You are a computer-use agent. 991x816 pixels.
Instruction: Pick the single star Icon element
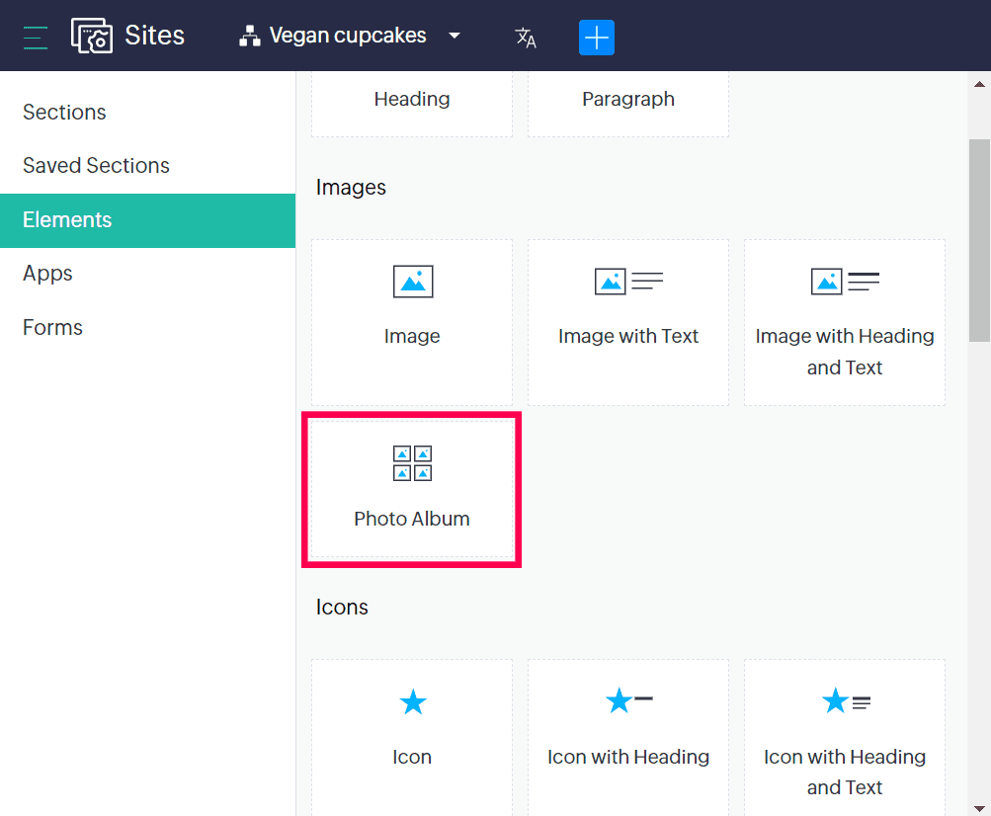tap(413, 701)
